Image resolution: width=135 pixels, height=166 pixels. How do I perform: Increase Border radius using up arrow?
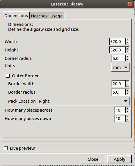[x=127, y=91]
